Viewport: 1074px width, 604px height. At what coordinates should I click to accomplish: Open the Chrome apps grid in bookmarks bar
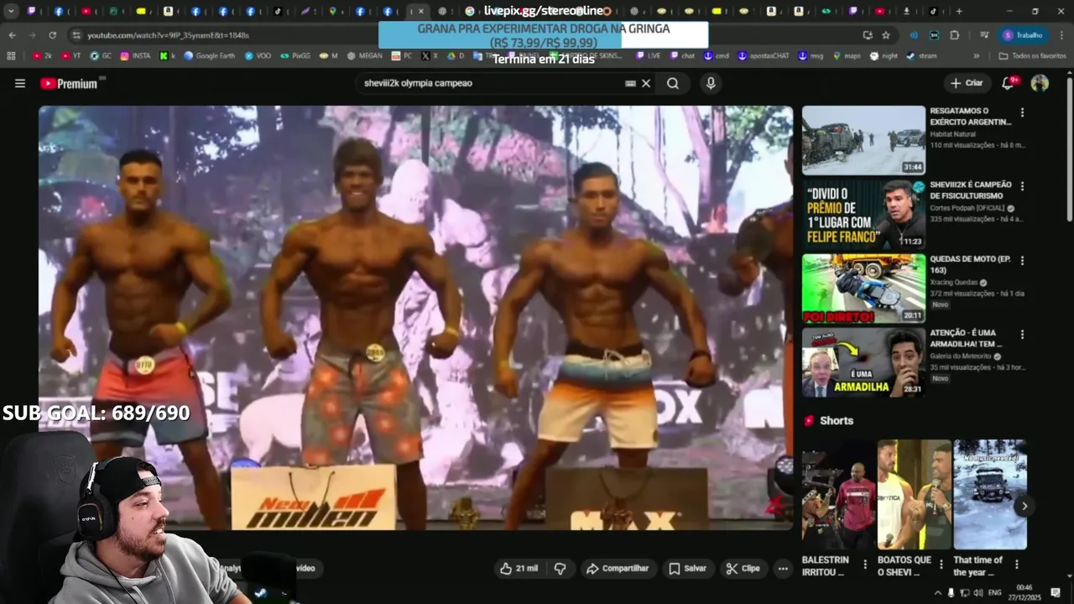point(11,55)
